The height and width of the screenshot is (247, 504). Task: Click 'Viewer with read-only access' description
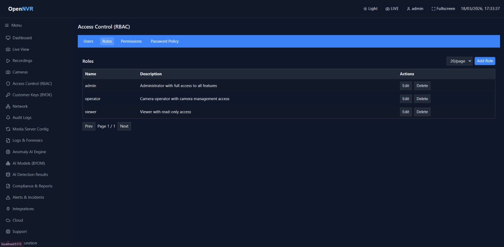166,112
